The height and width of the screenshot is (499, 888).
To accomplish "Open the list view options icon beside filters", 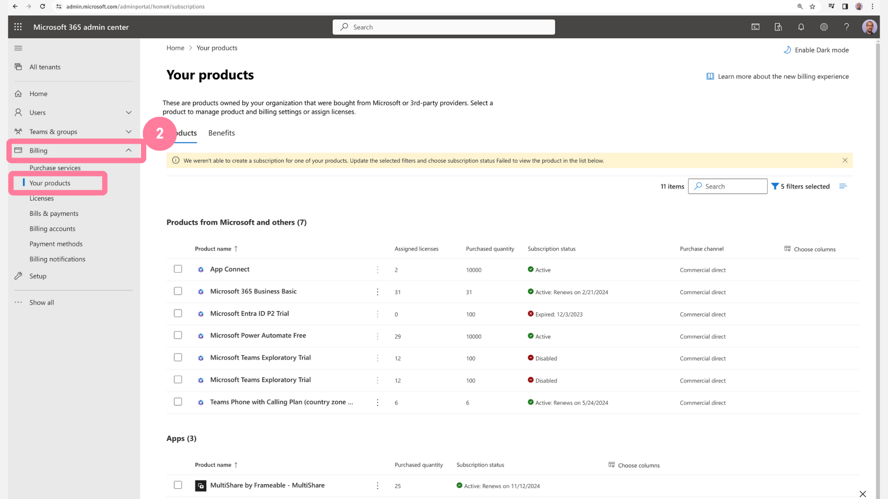I will pos(843,186).
